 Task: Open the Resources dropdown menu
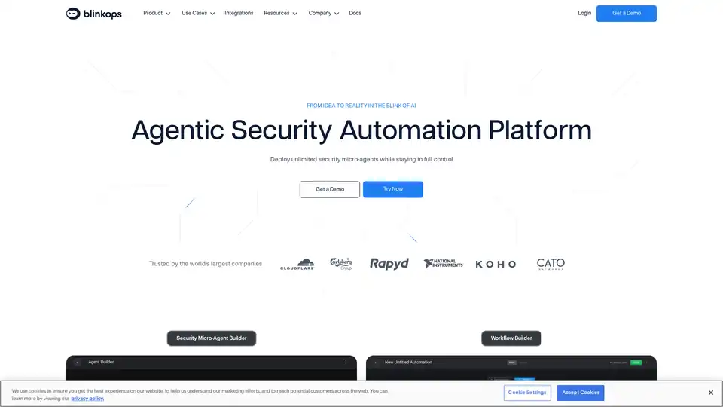click(280, 13)
